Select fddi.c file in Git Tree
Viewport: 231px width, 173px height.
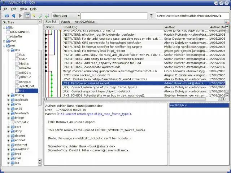pos(23,59)
